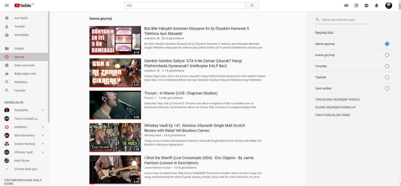
Task: Open the hamburger guide menu
Action: 7,5
